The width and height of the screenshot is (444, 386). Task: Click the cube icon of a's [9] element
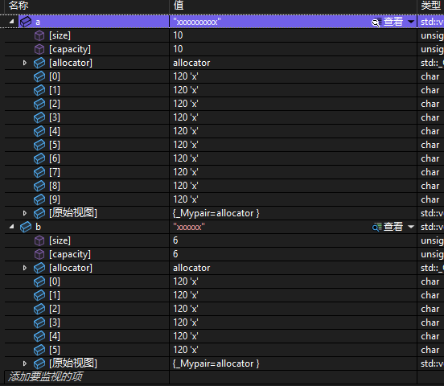(39, 199)
